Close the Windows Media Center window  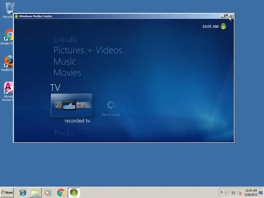click(231, 16)
